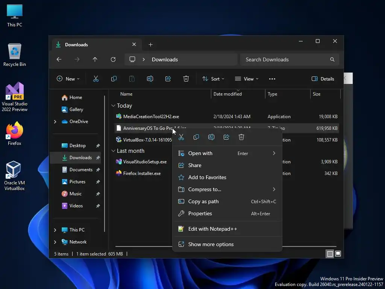Screen dimensions: 385x289
Task: Switch to the details list view icon in the status bar
Action: click(330, 254)
